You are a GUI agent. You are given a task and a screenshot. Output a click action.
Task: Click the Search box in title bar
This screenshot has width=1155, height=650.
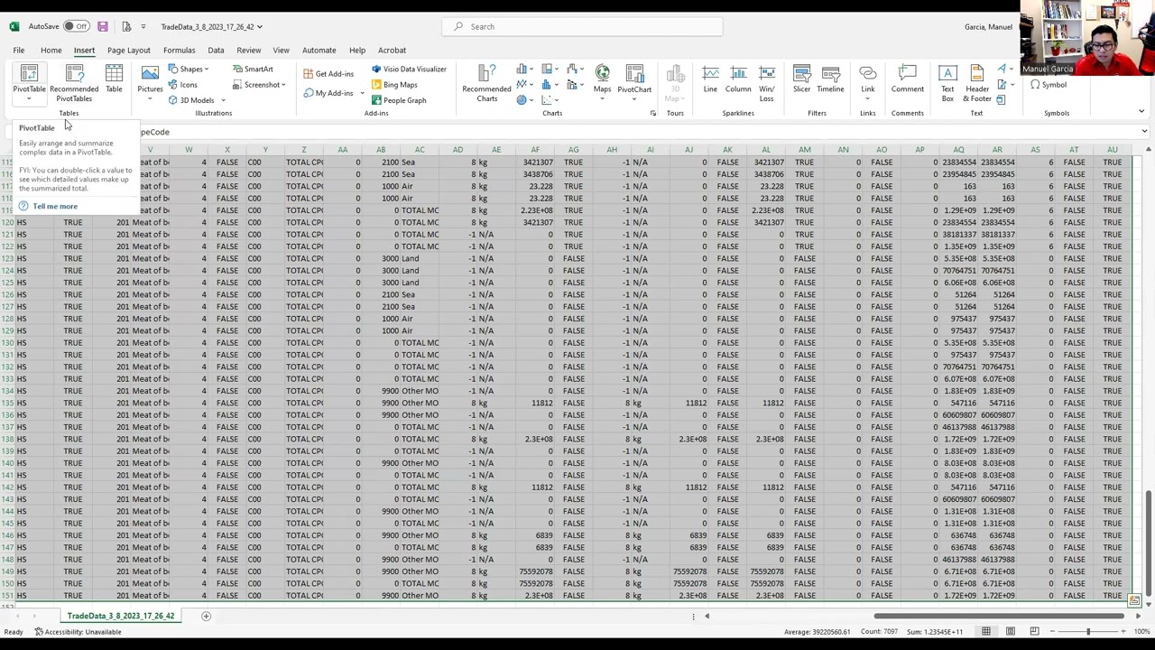coord(582,26)
